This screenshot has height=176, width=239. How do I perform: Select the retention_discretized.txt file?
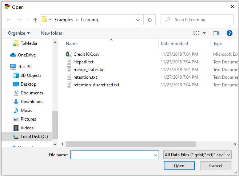[x=96, y=85]
